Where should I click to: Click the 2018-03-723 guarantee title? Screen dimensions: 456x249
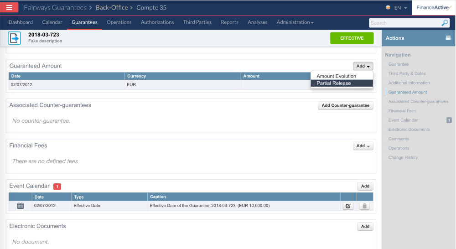[44, 35]
